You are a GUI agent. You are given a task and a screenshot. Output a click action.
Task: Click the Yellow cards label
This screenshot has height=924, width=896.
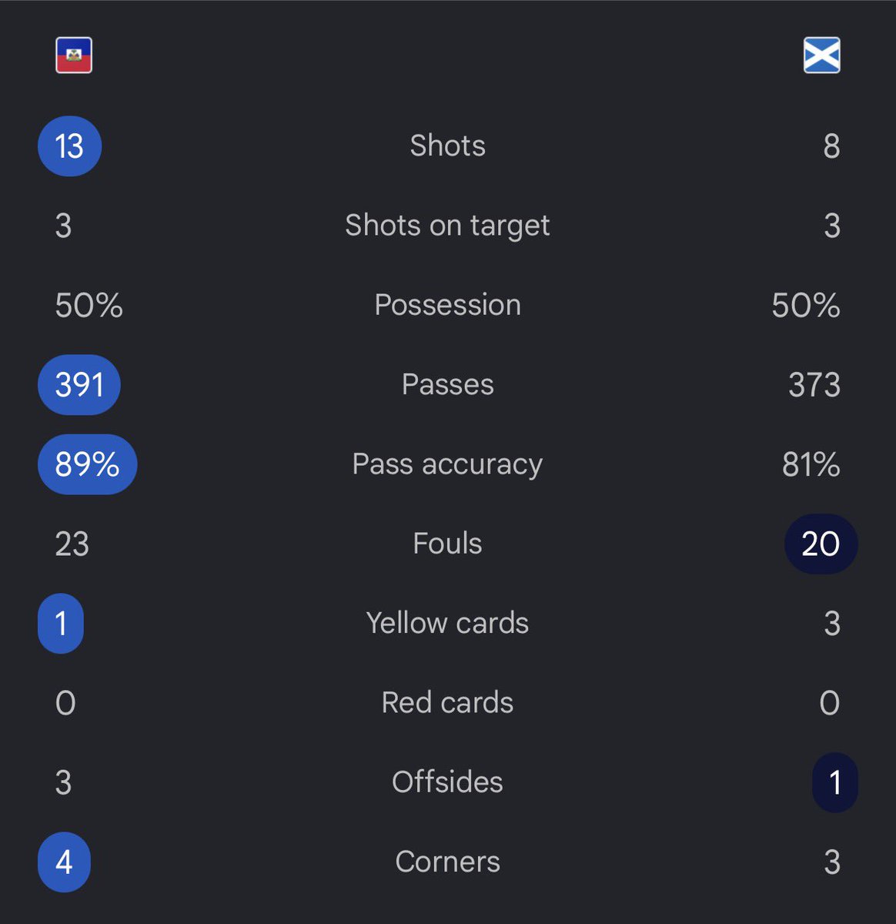coord(447,623)
